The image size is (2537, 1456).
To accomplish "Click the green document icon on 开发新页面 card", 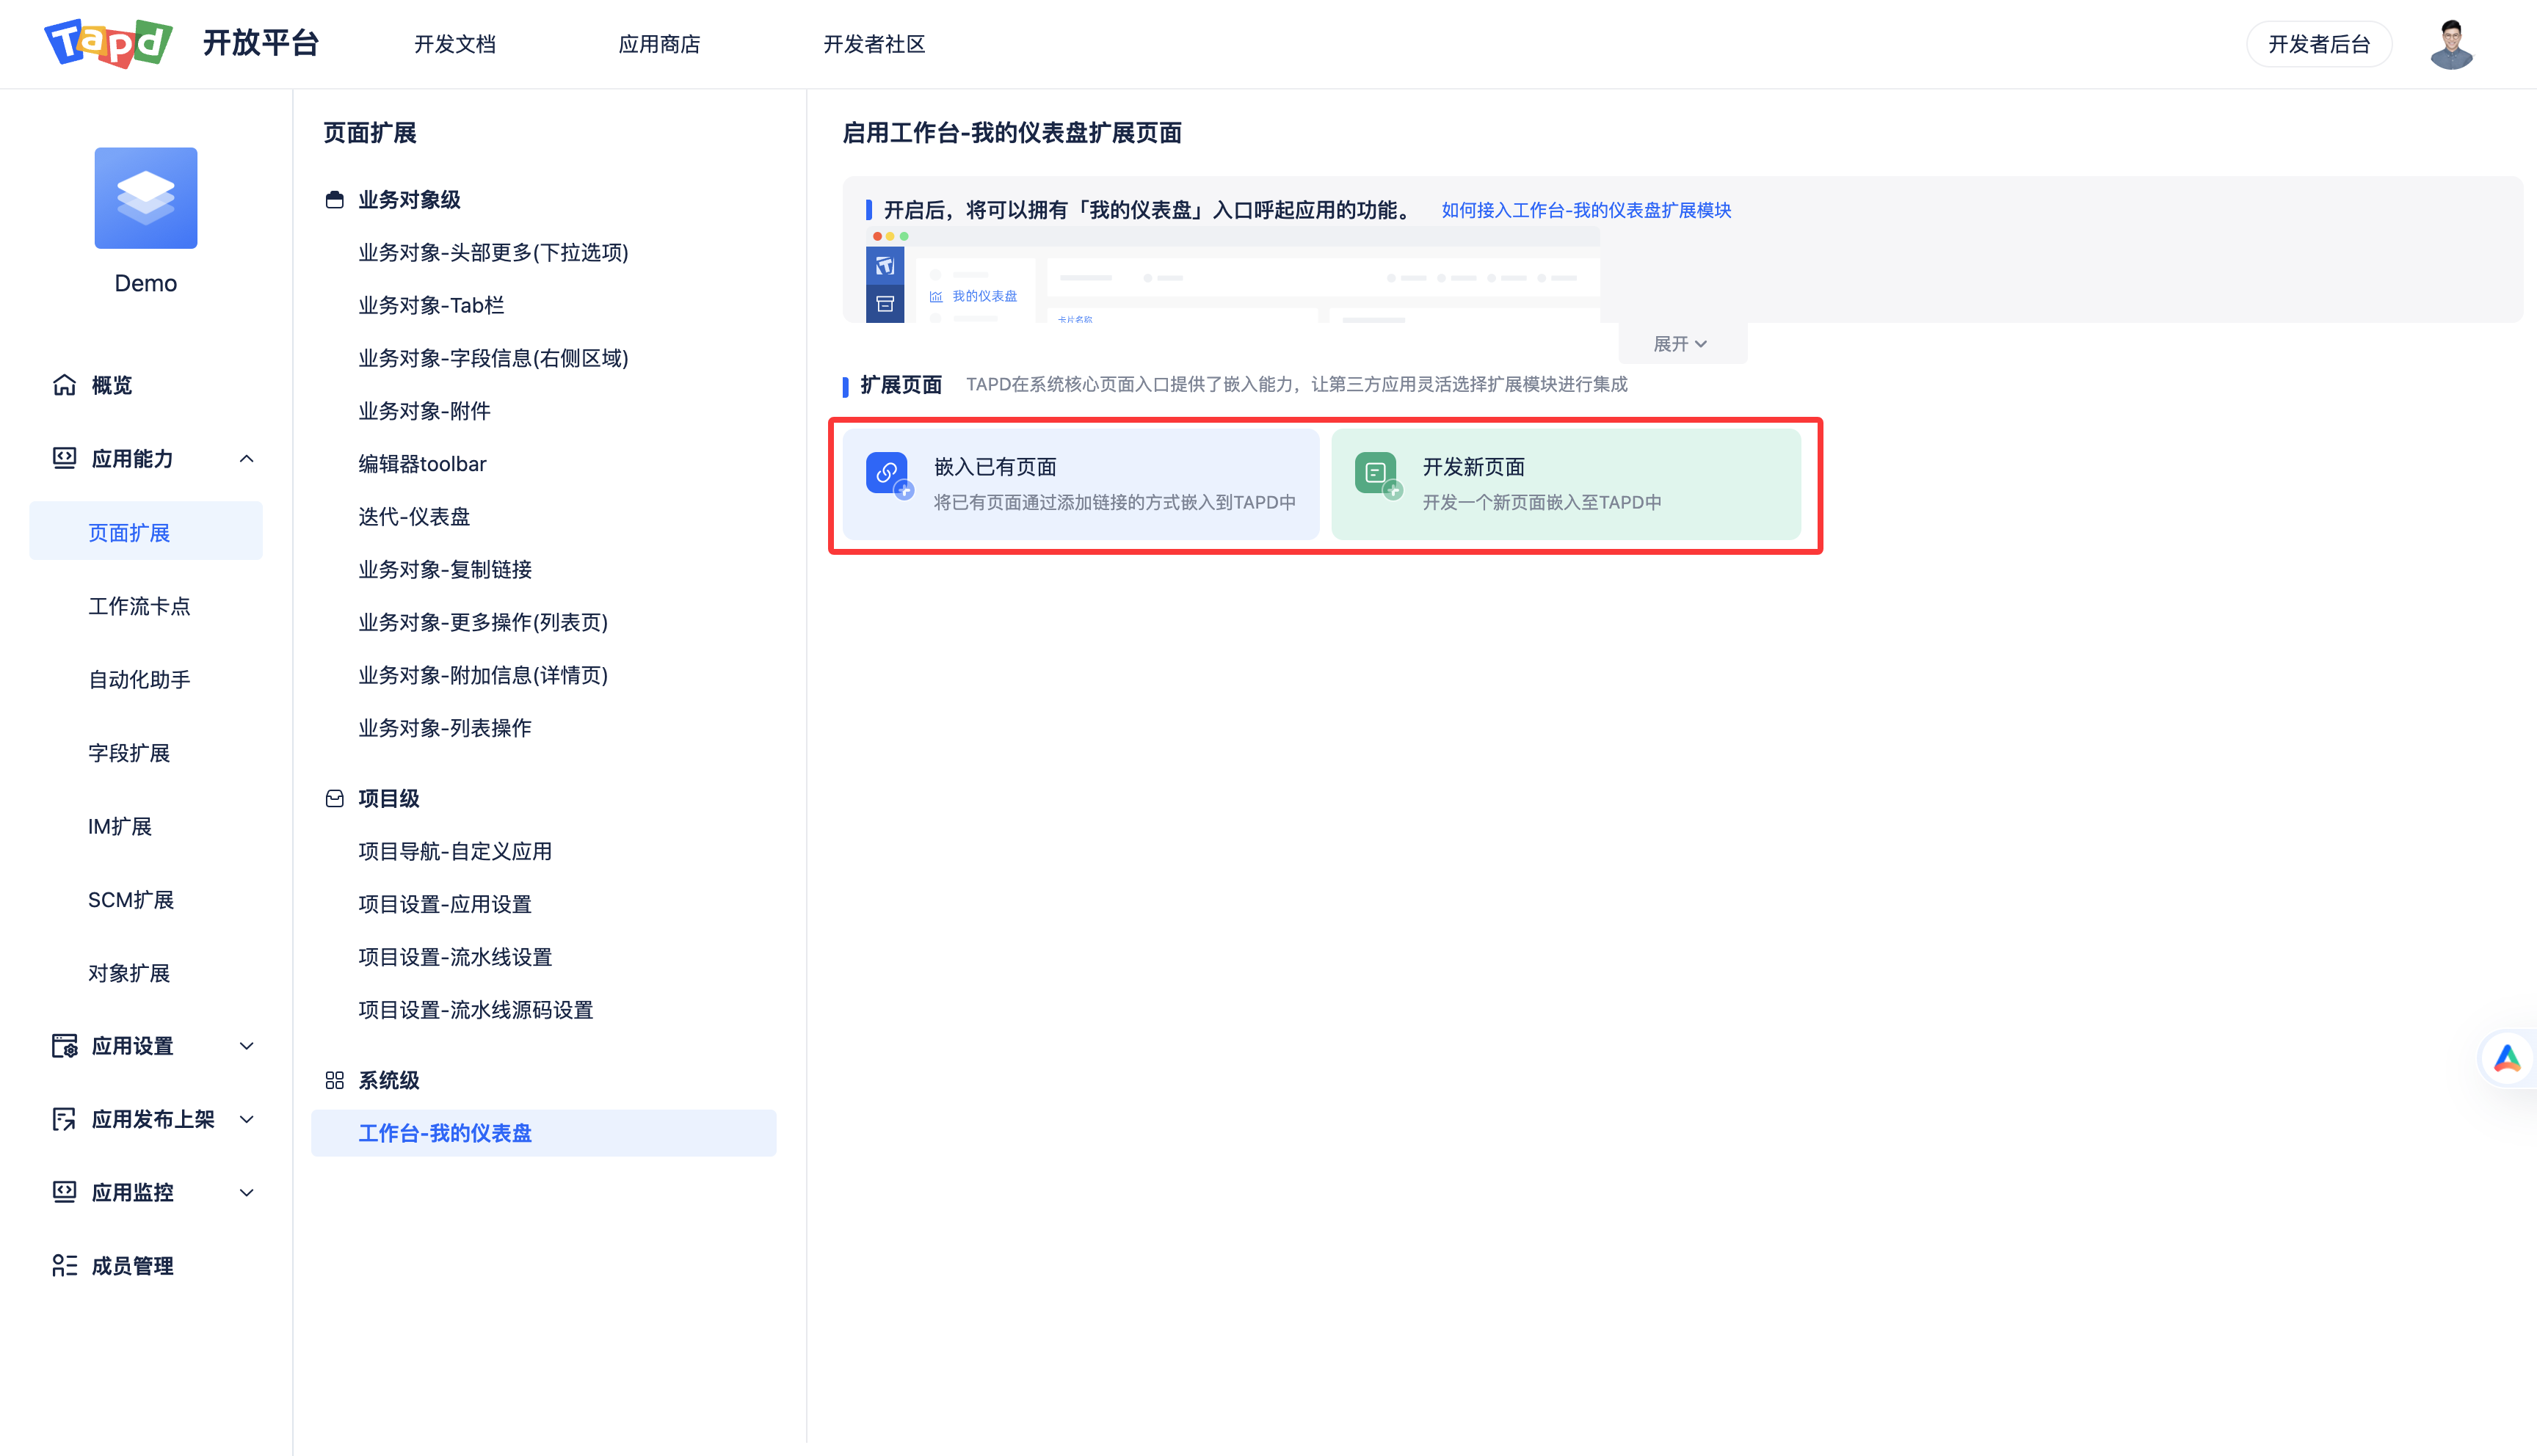I will pyautogui.click(x=1376, y=473).
